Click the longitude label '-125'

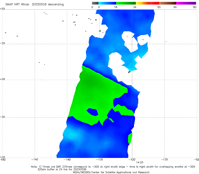click(x=164, y=160)
